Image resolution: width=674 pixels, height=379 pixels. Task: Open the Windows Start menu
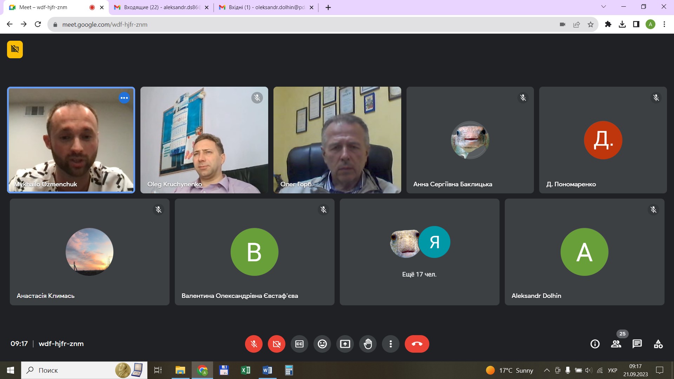(11, 370)
